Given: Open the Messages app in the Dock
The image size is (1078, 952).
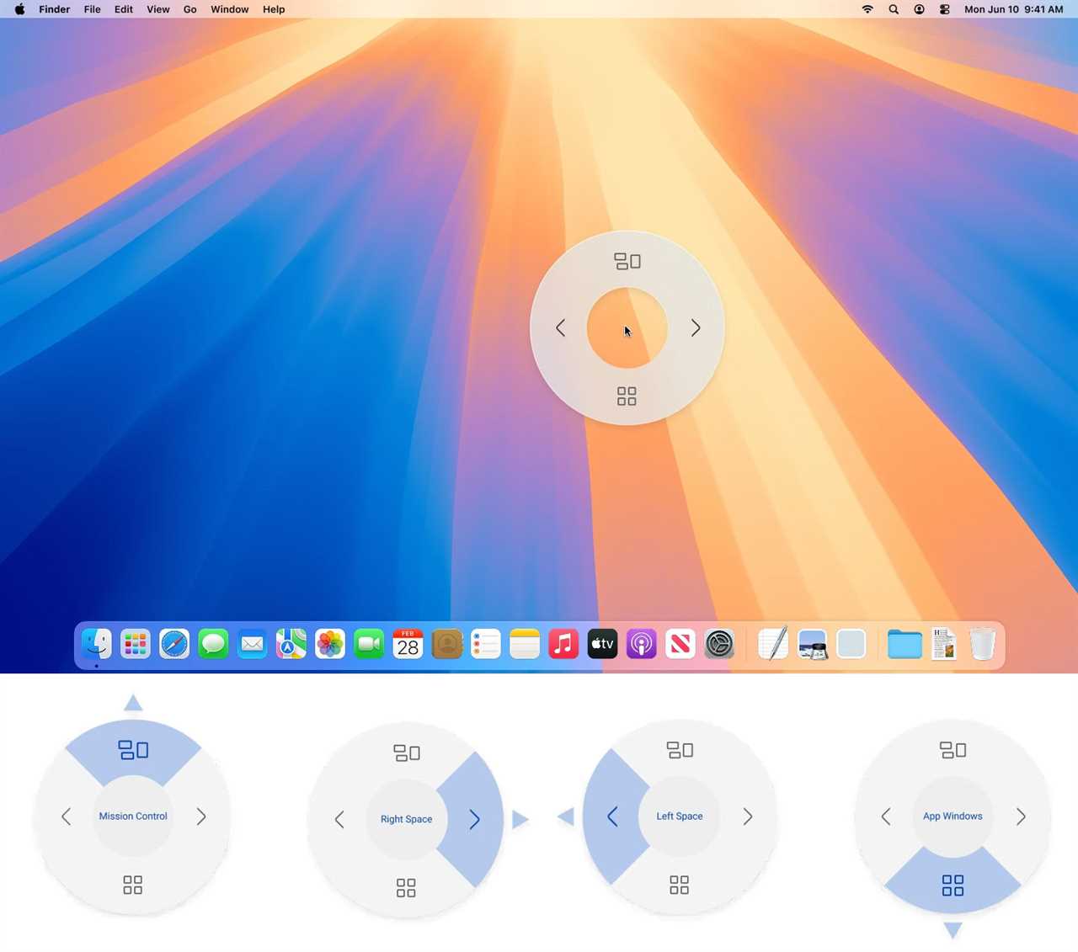Looking at the screenshot, I should tap(213, 645).
